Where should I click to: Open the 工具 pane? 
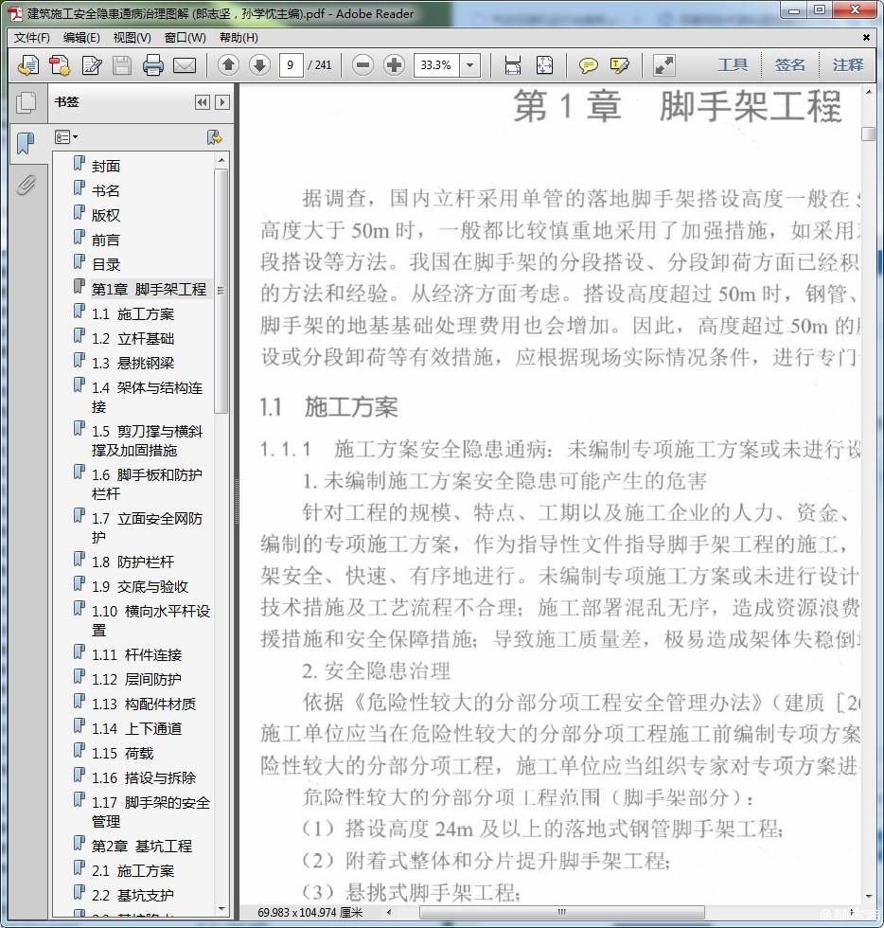(x=732, y=64)
